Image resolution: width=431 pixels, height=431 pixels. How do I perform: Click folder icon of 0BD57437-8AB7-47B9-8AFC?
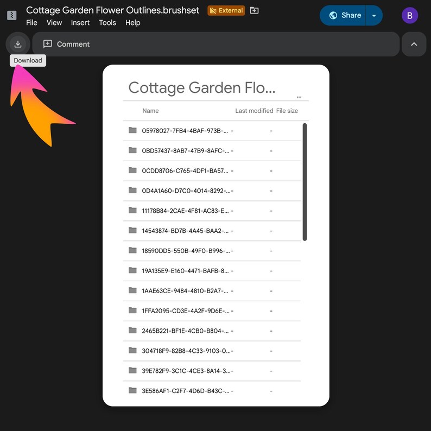(x=132, y=150)
